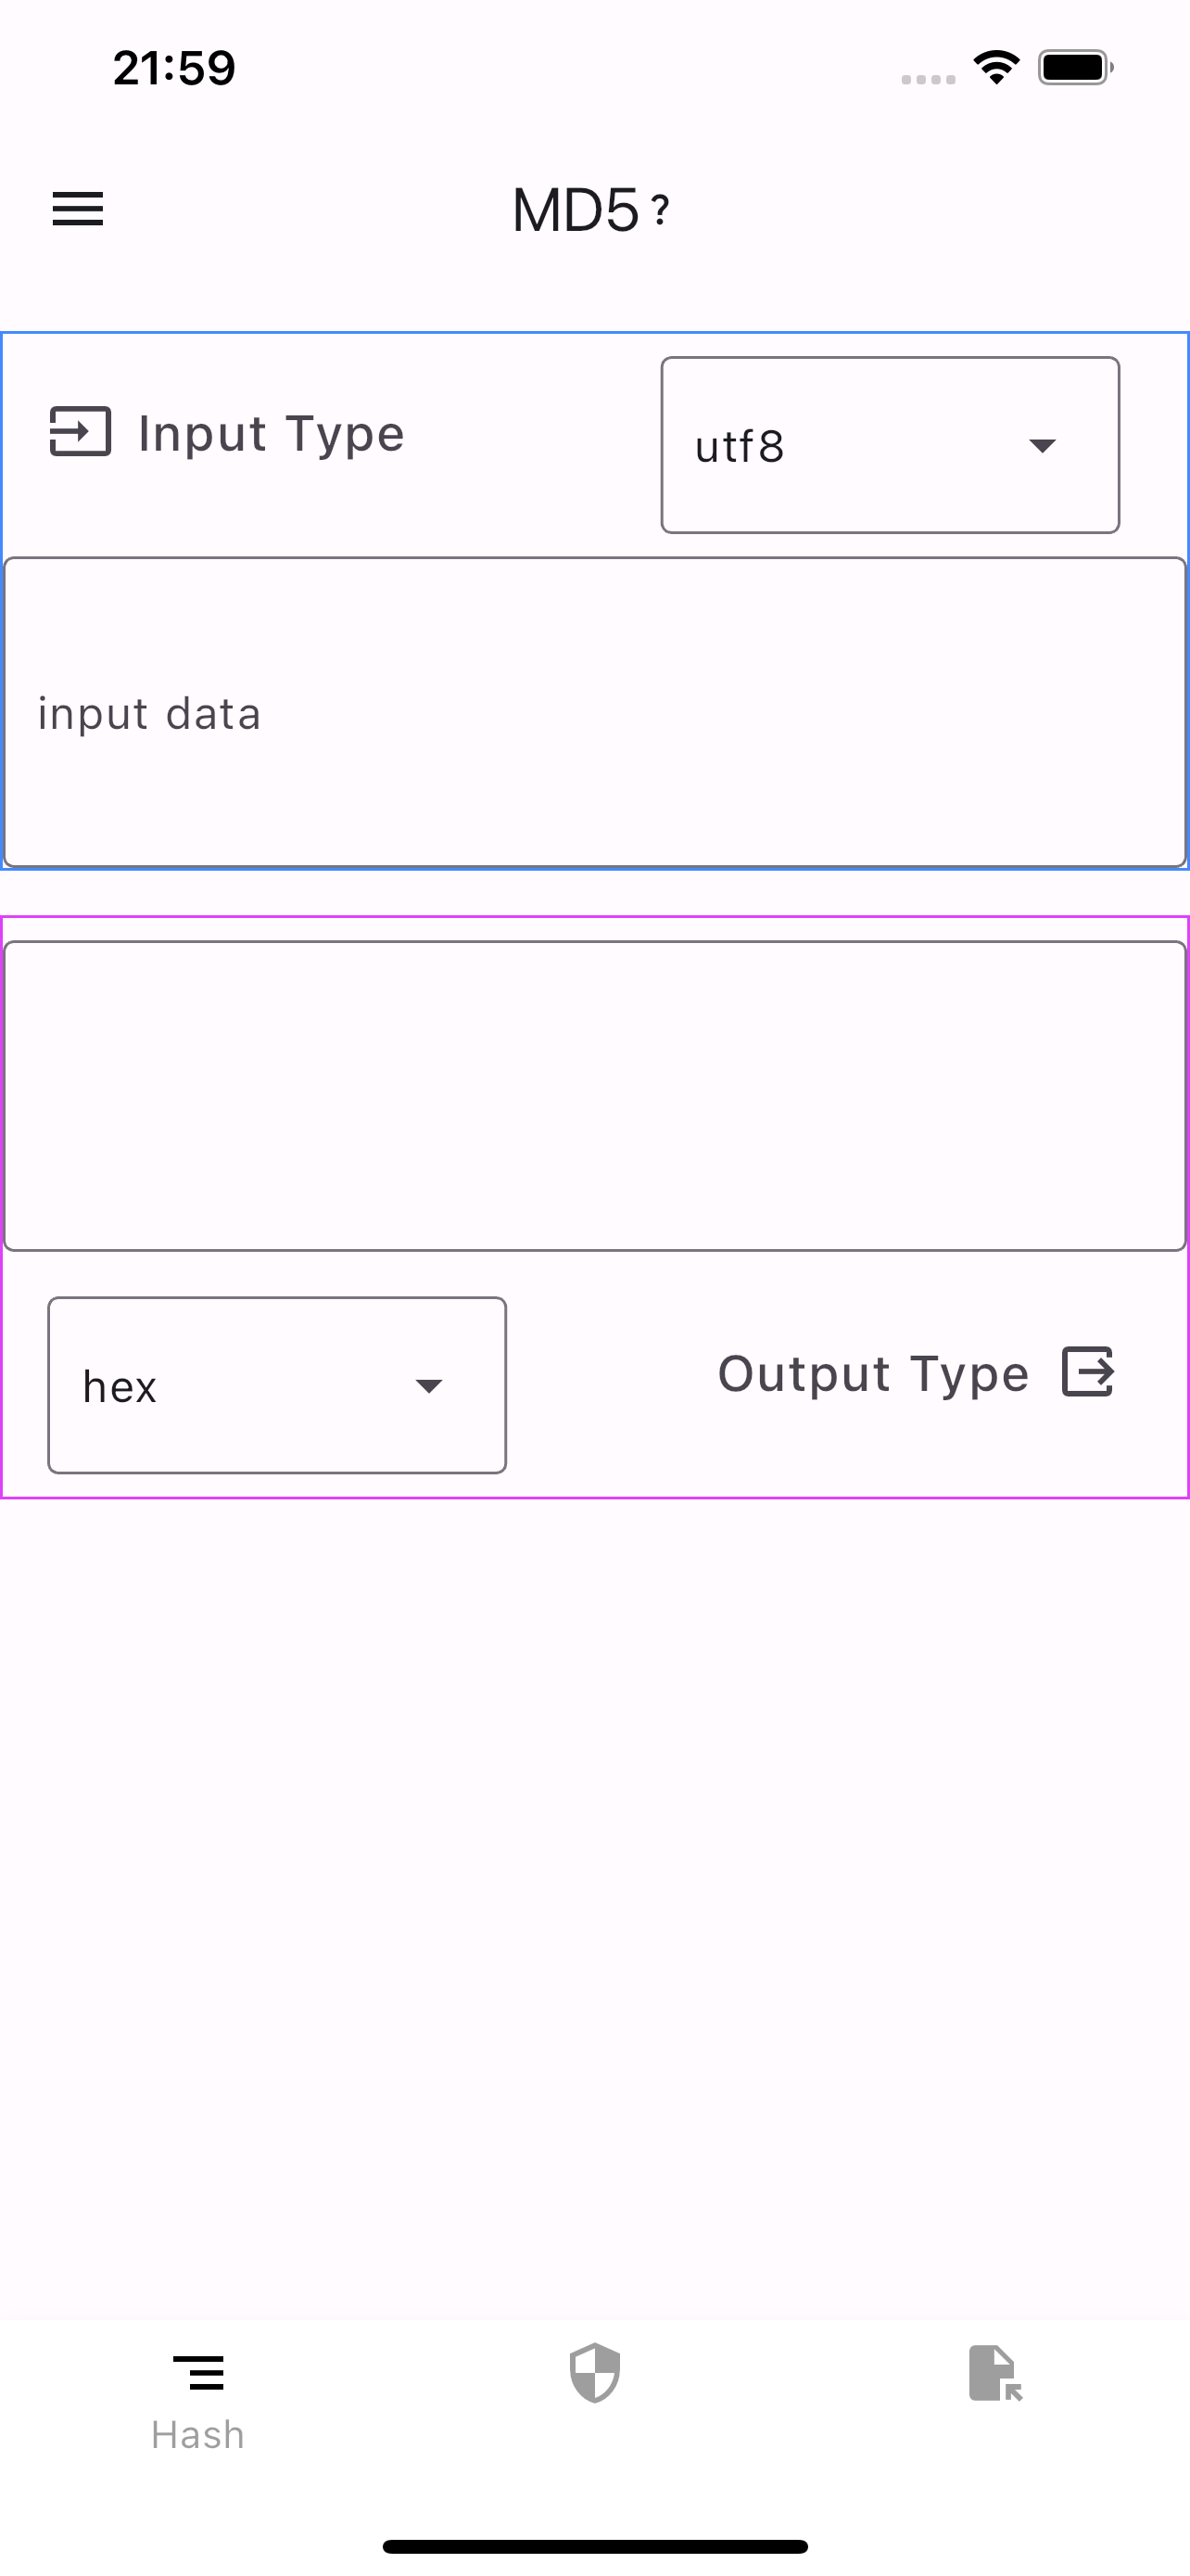This screenshot has height=2576, width=1190.
Task: Expand the chevron on the hex selector
Action: pos(431,1386)
